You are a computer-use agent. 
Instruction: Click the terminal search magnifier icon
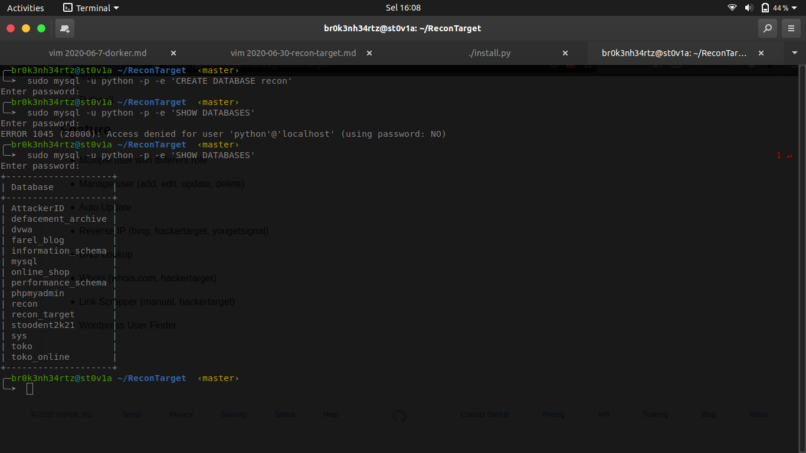767,28
